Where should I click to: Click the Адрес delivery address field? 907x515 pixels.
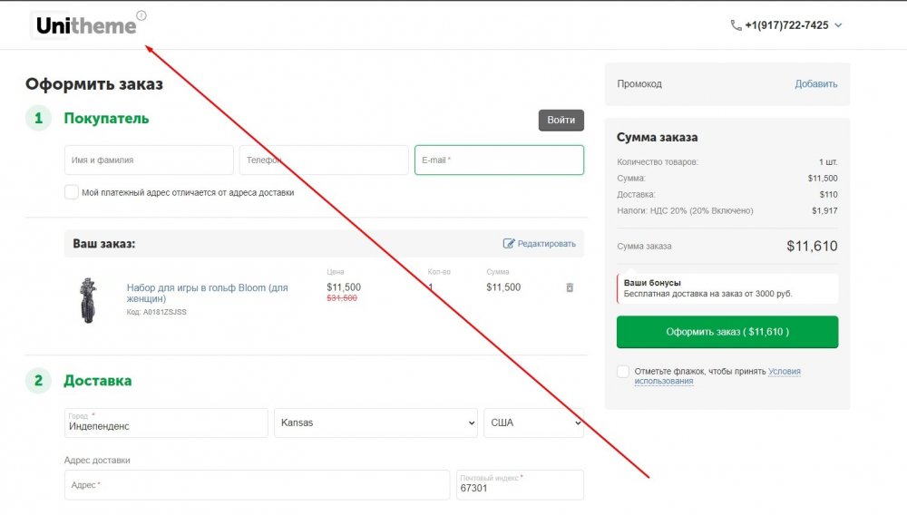257,485
